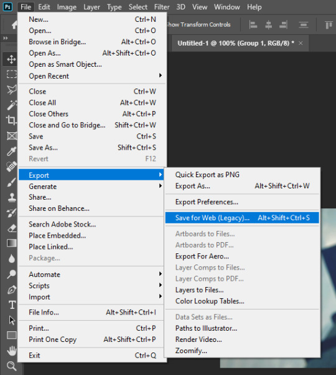Select the Polygonal Lasso tool
The height and width of the screenshot is (375, 336).
(11, 89)
